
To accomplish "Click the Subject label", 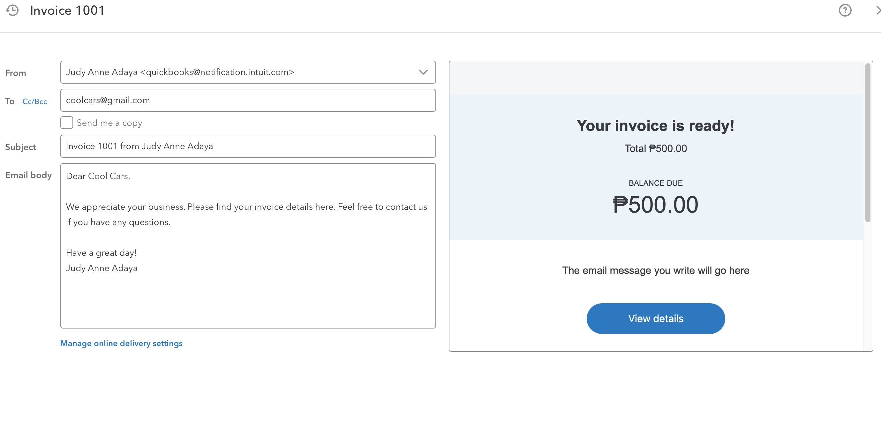I will coord(20,147).
